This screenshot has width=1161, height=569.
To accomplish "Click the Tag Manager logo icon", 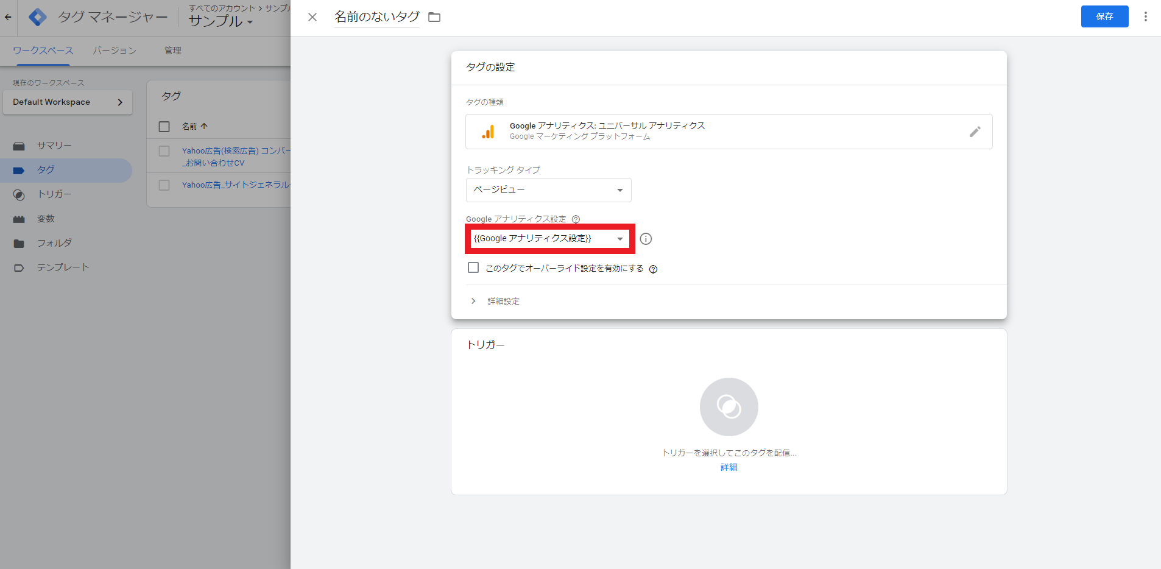I will (x=38, y=17).
